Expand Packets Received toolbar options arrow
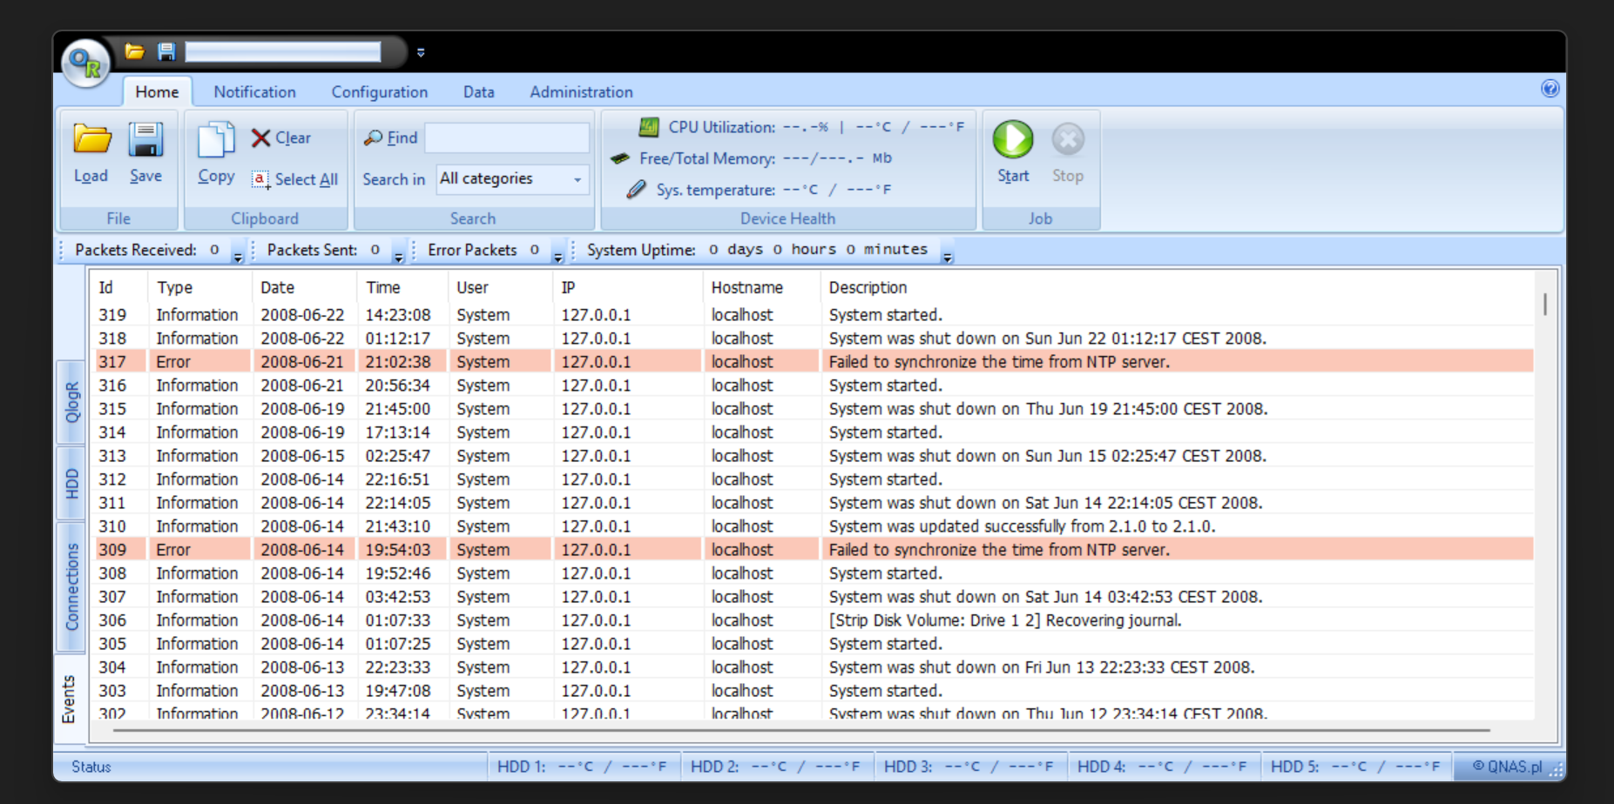 coord(238,256)
